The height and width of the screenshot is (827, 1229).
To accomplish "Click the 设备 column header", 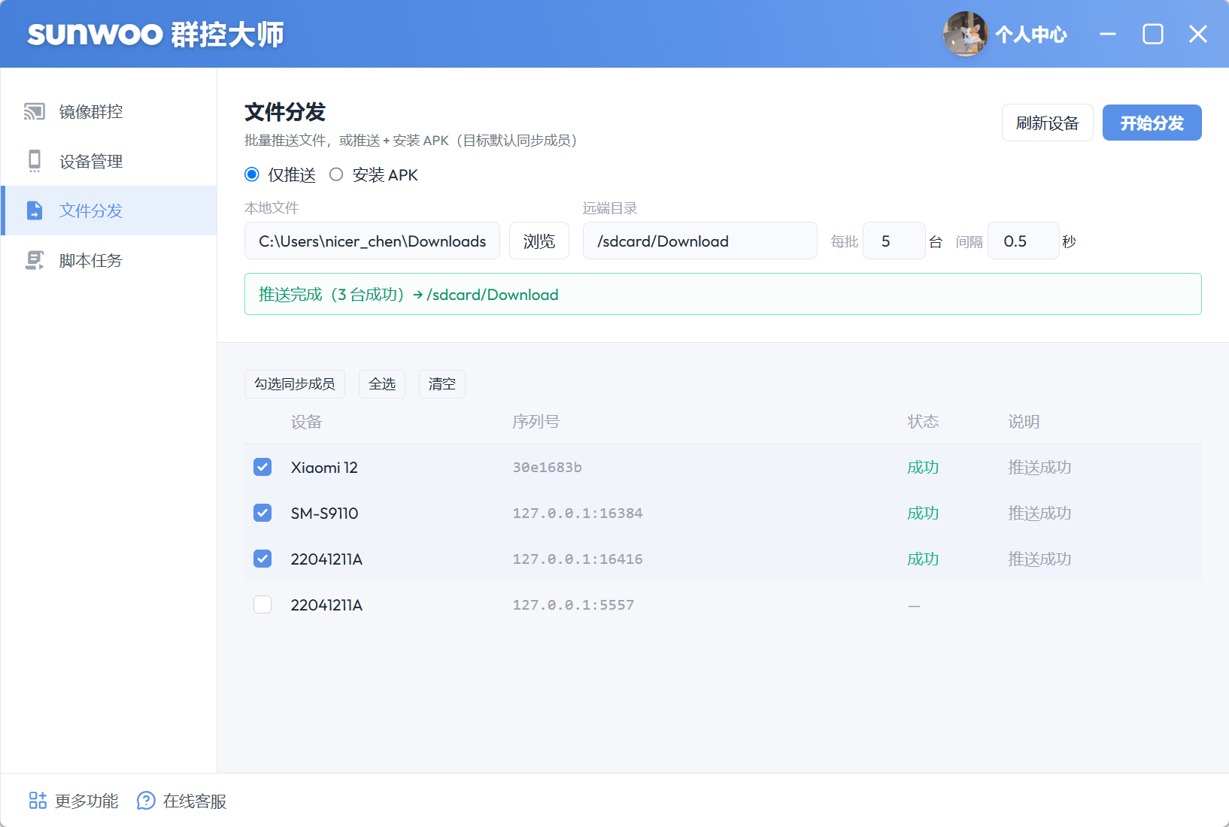I will coord(306,422).
